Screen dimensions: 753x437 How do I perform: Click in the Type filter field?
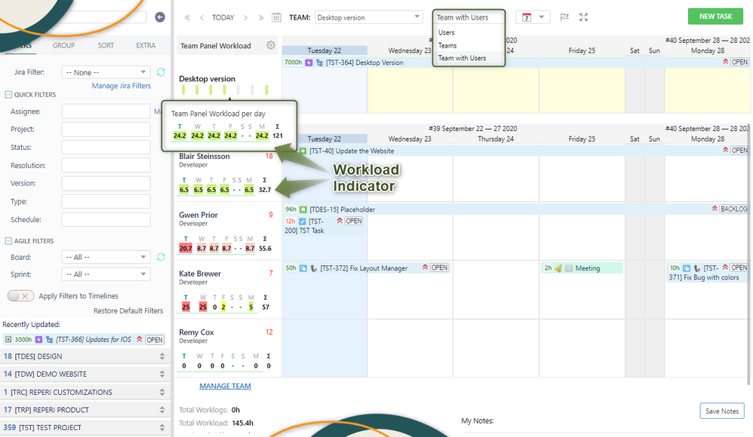tap(106, 201)
